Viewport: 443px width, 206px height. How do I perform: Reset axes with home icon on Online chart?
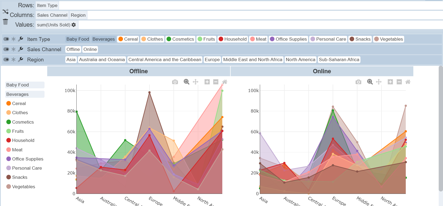click(x=408, y=82)
